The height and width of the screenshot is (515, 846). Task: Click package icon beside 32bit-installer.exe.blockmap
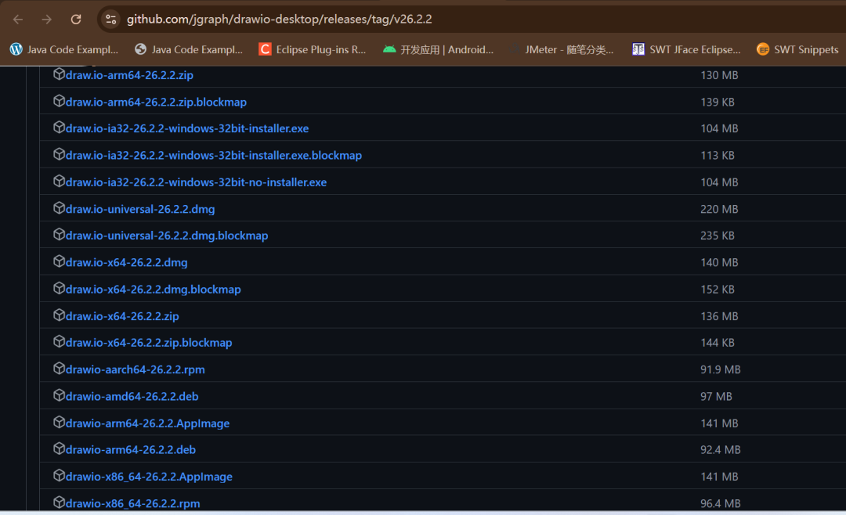(59, 154)
